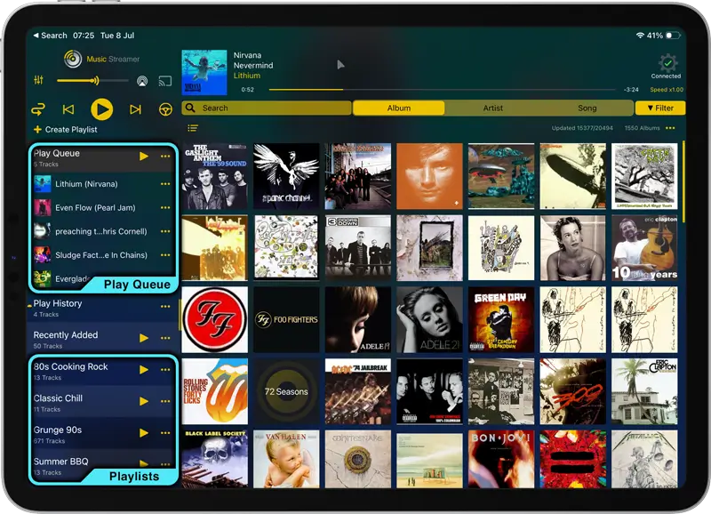Open the 72 Seasons album
Screen dimensions: 711x514
[286, 391]
